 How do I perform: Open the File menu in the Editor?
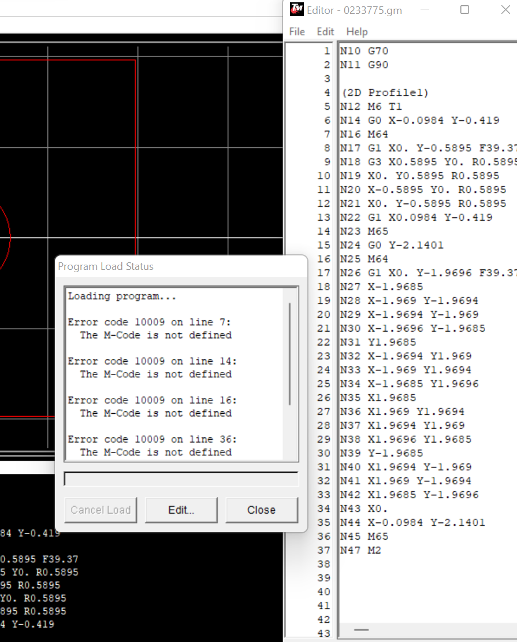297,32
